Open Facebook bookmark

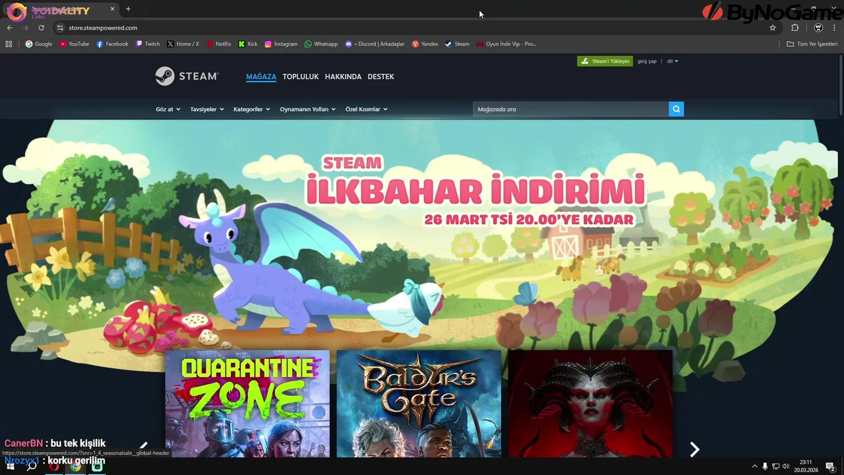112,44
